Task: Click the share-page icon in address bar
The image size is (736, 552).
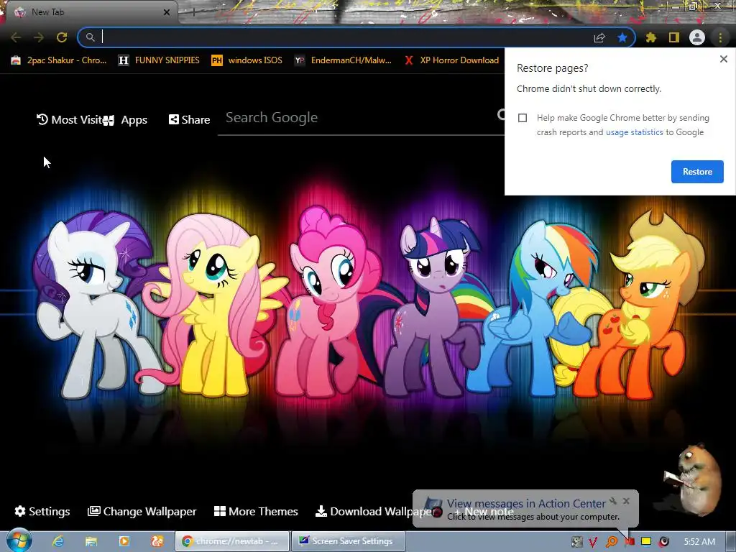Action: coord(599,37)
